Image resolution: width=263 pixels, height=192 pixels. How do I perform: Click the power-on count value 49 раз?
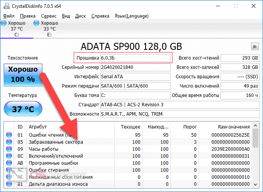(x=240, y=86)
